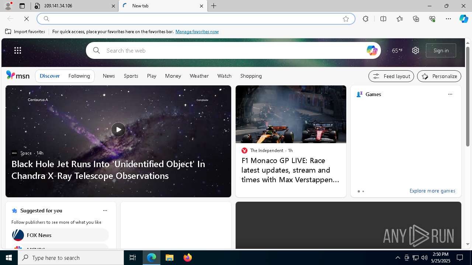The image size is (472, 265).
Task: Open File Explorer from taskbar
Action: click(169, 258)
